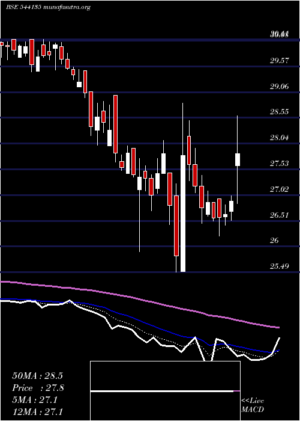Select the 26.51 price axis label
The height and width of the screenshot is (421, 300).
(x=279, y=215)
